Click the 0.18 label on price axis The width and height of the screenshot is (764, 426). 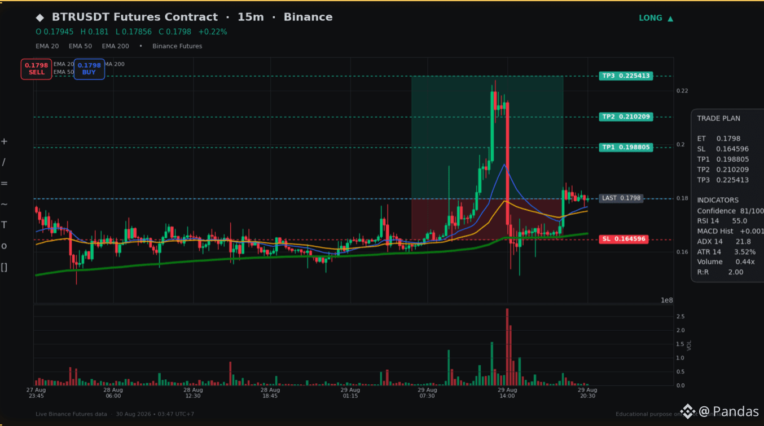(682, 198)
